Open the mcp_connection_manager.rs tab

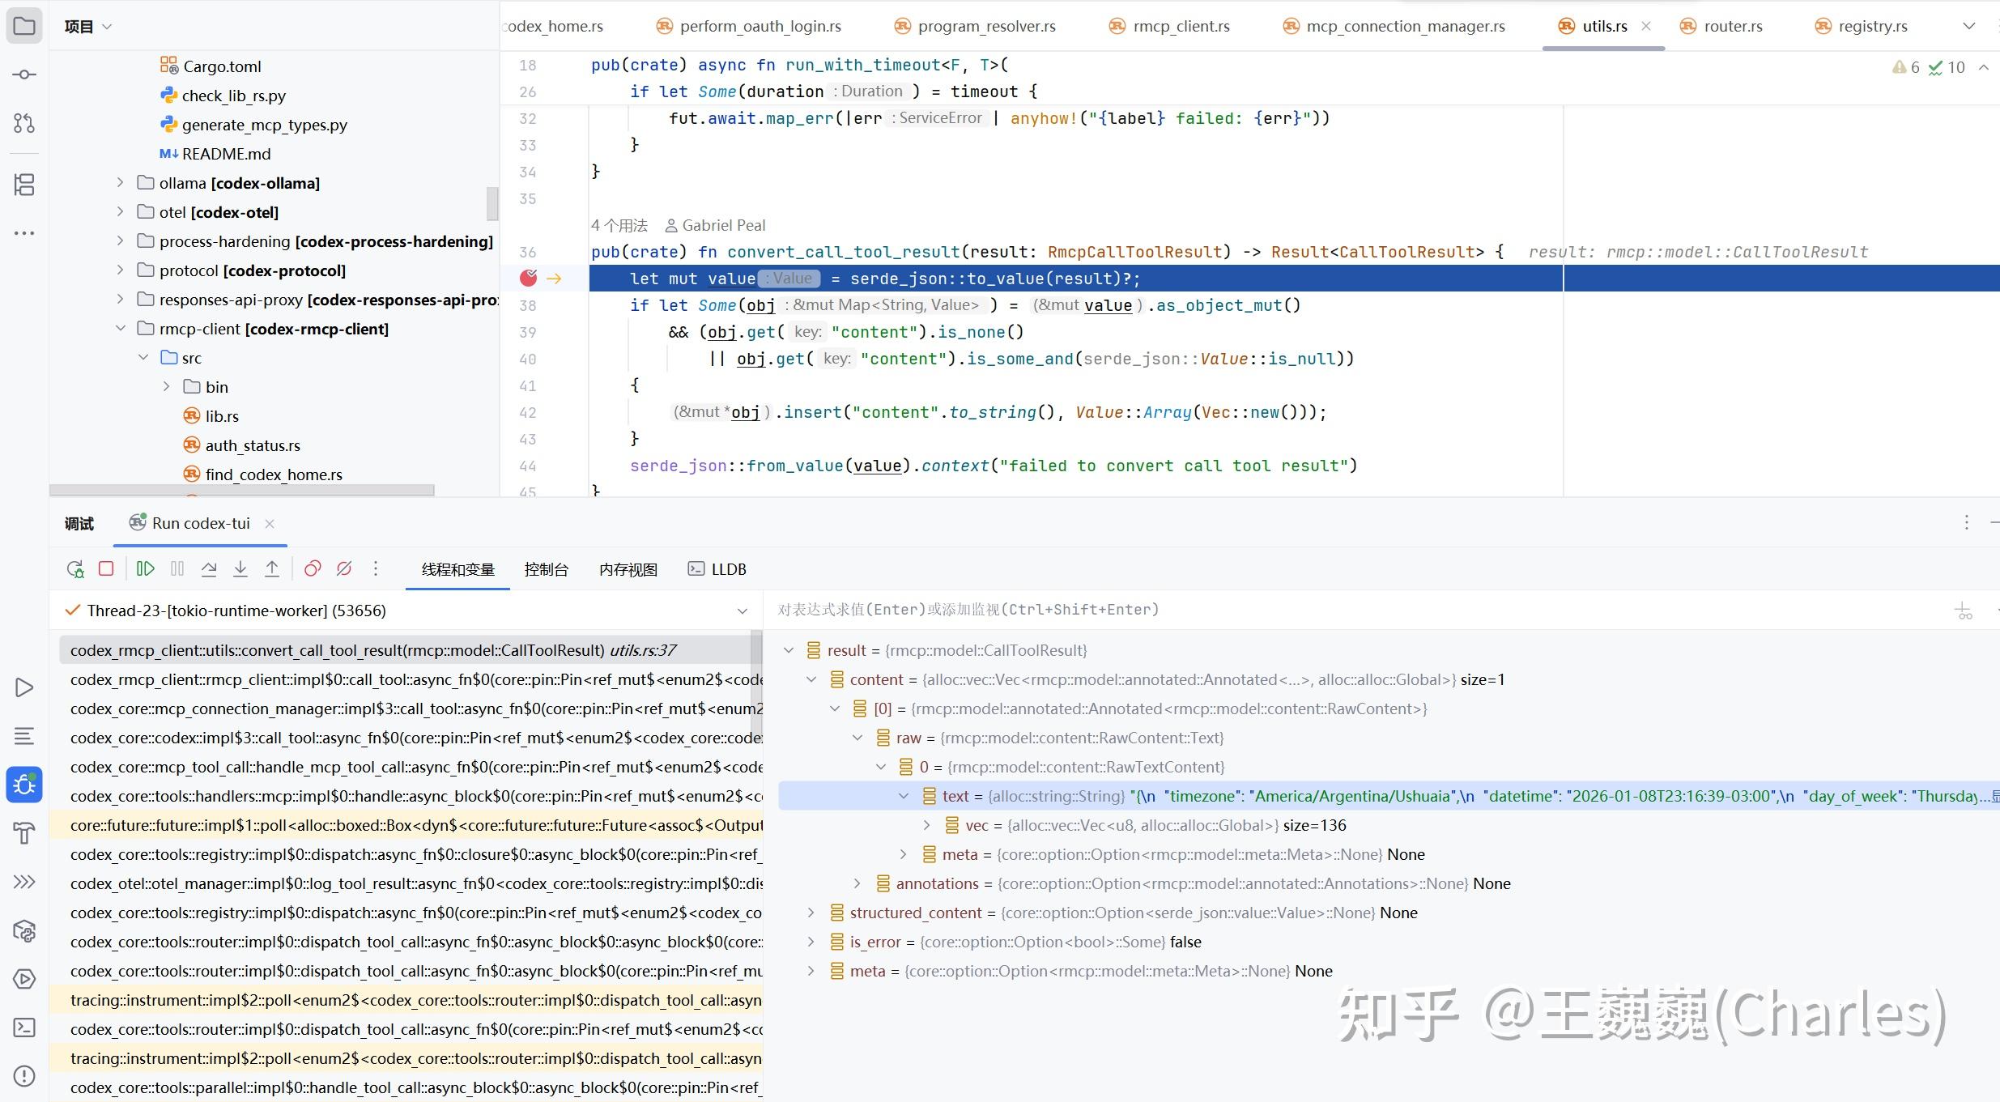point(1394,26)
